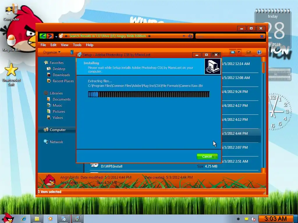Click the red Forward arrow in Explorer
Viewport: 298px width, 223px height.
click(x=50, y=36)
